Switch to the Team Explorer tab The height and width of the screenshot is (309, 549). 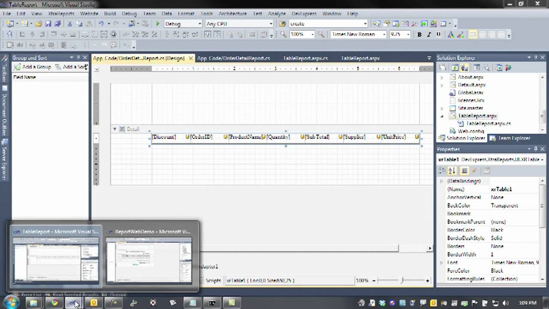(x=510, y=138)
